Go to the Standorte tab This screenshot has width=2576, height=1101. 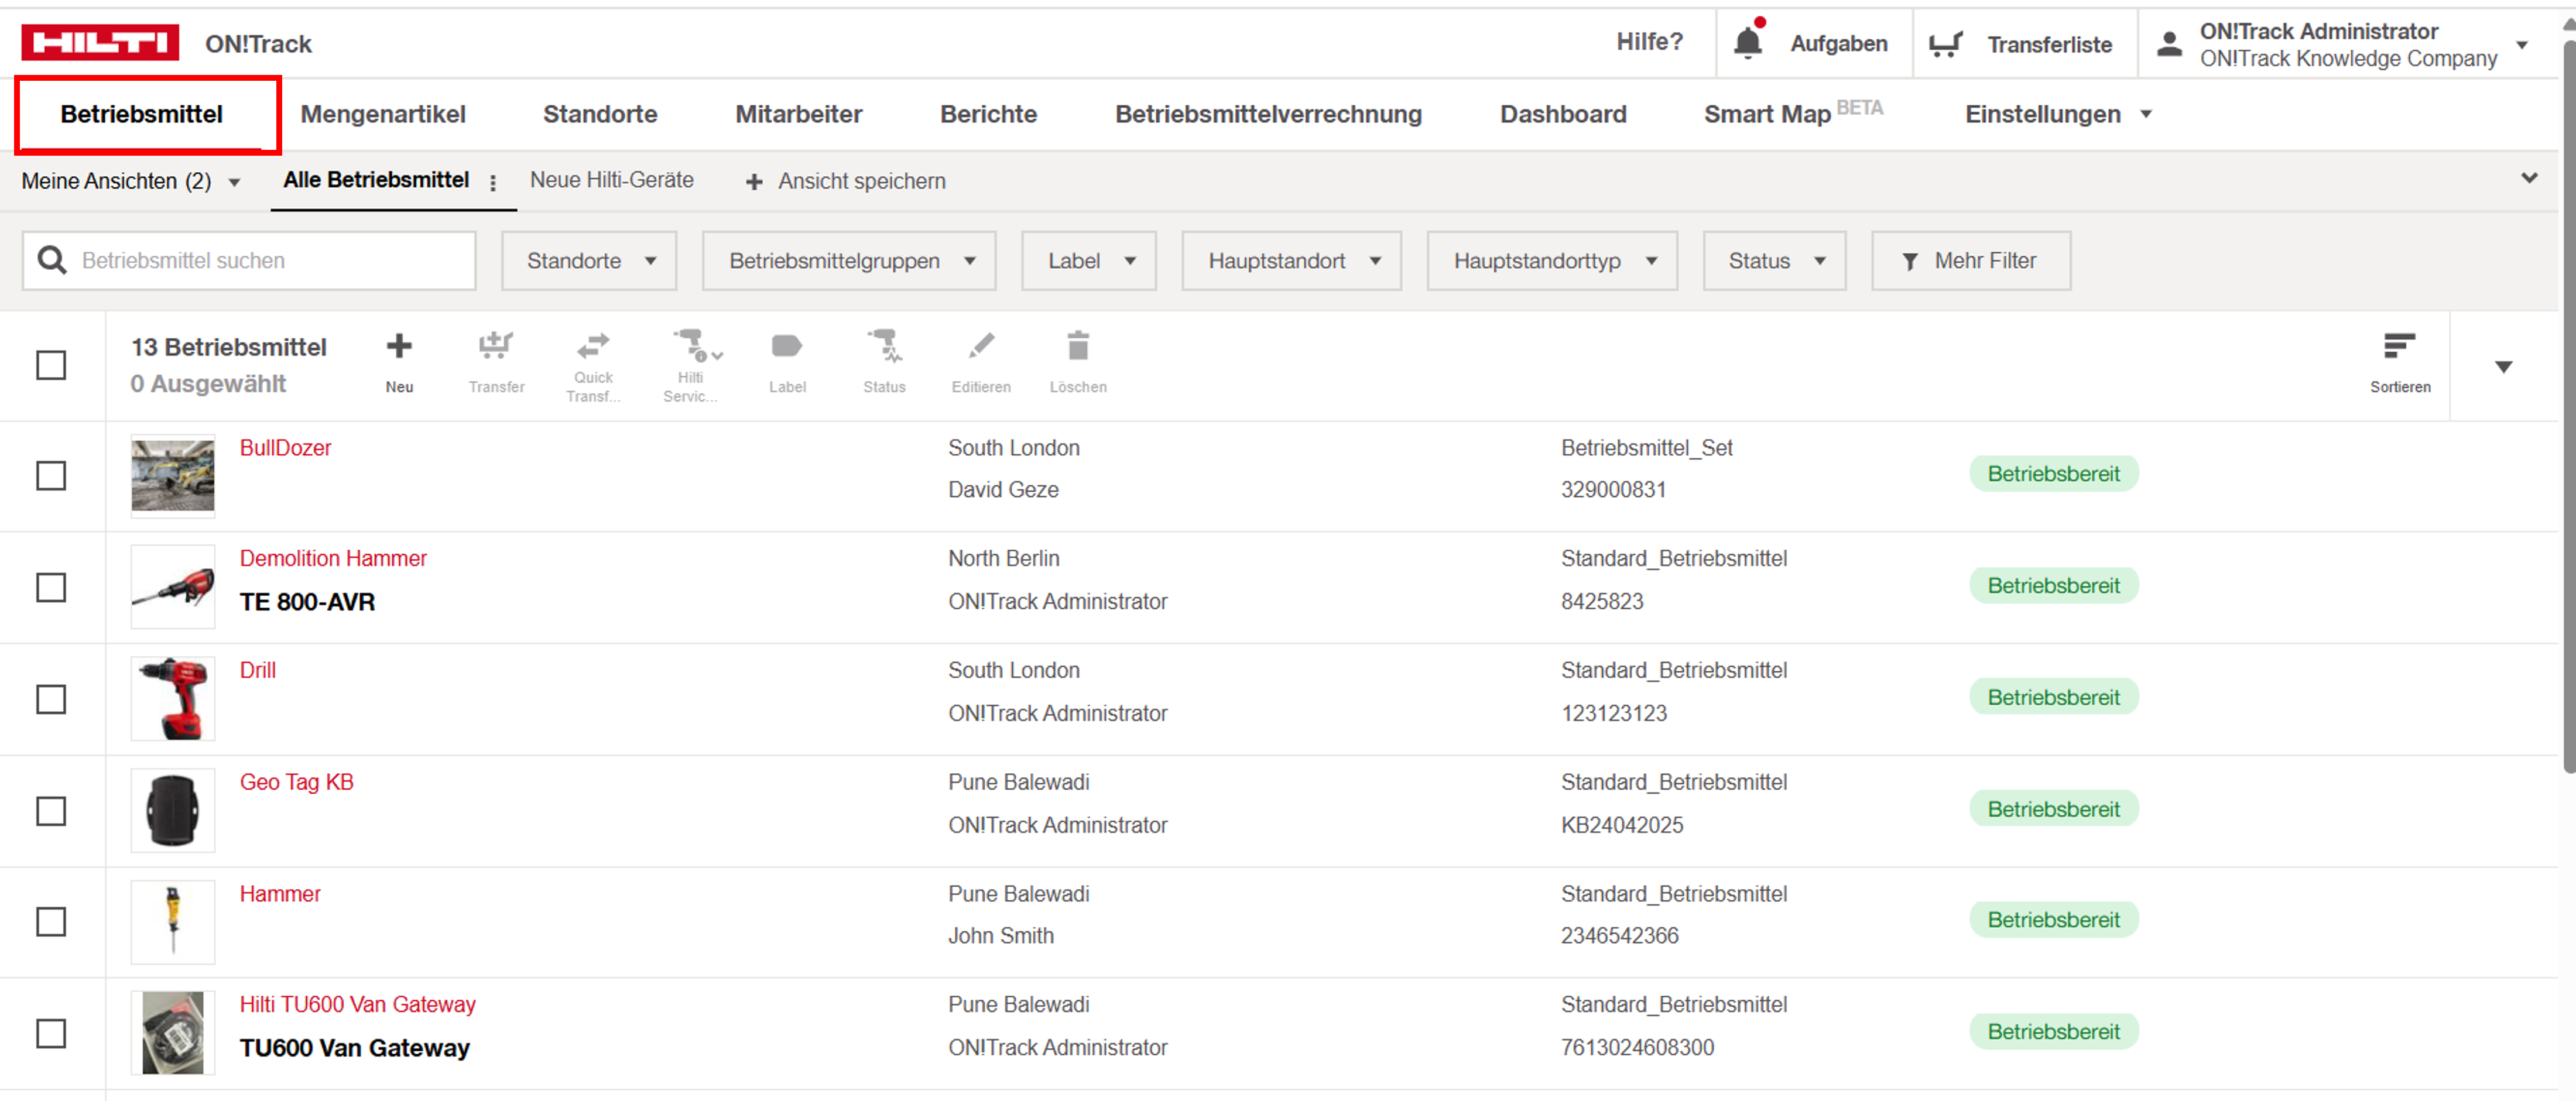pyautogui.click(x=600, y=114)
